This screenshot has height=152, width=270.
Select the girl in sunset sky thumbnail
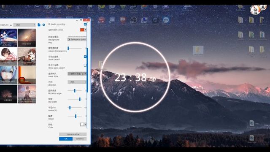point(27,94)
